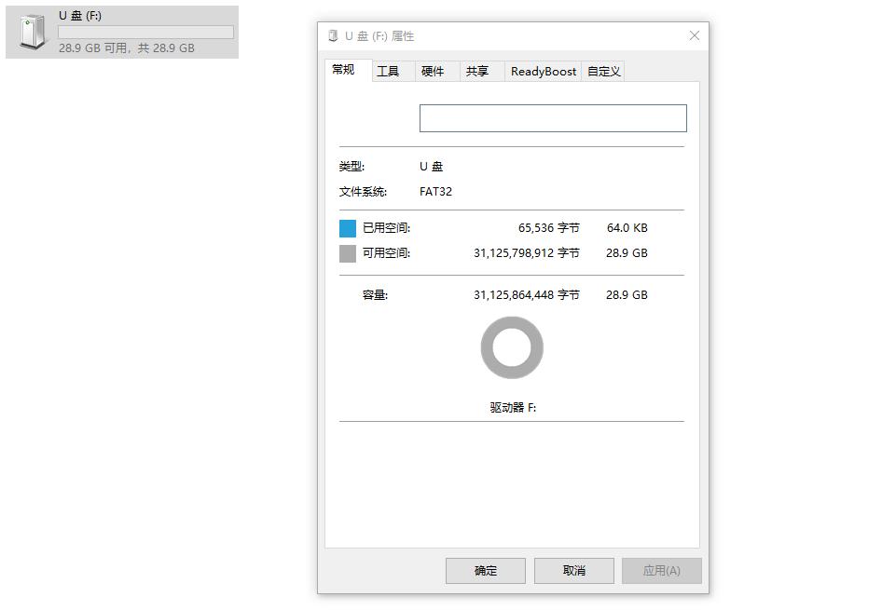Click the 应用(A) button

(661, 570)
